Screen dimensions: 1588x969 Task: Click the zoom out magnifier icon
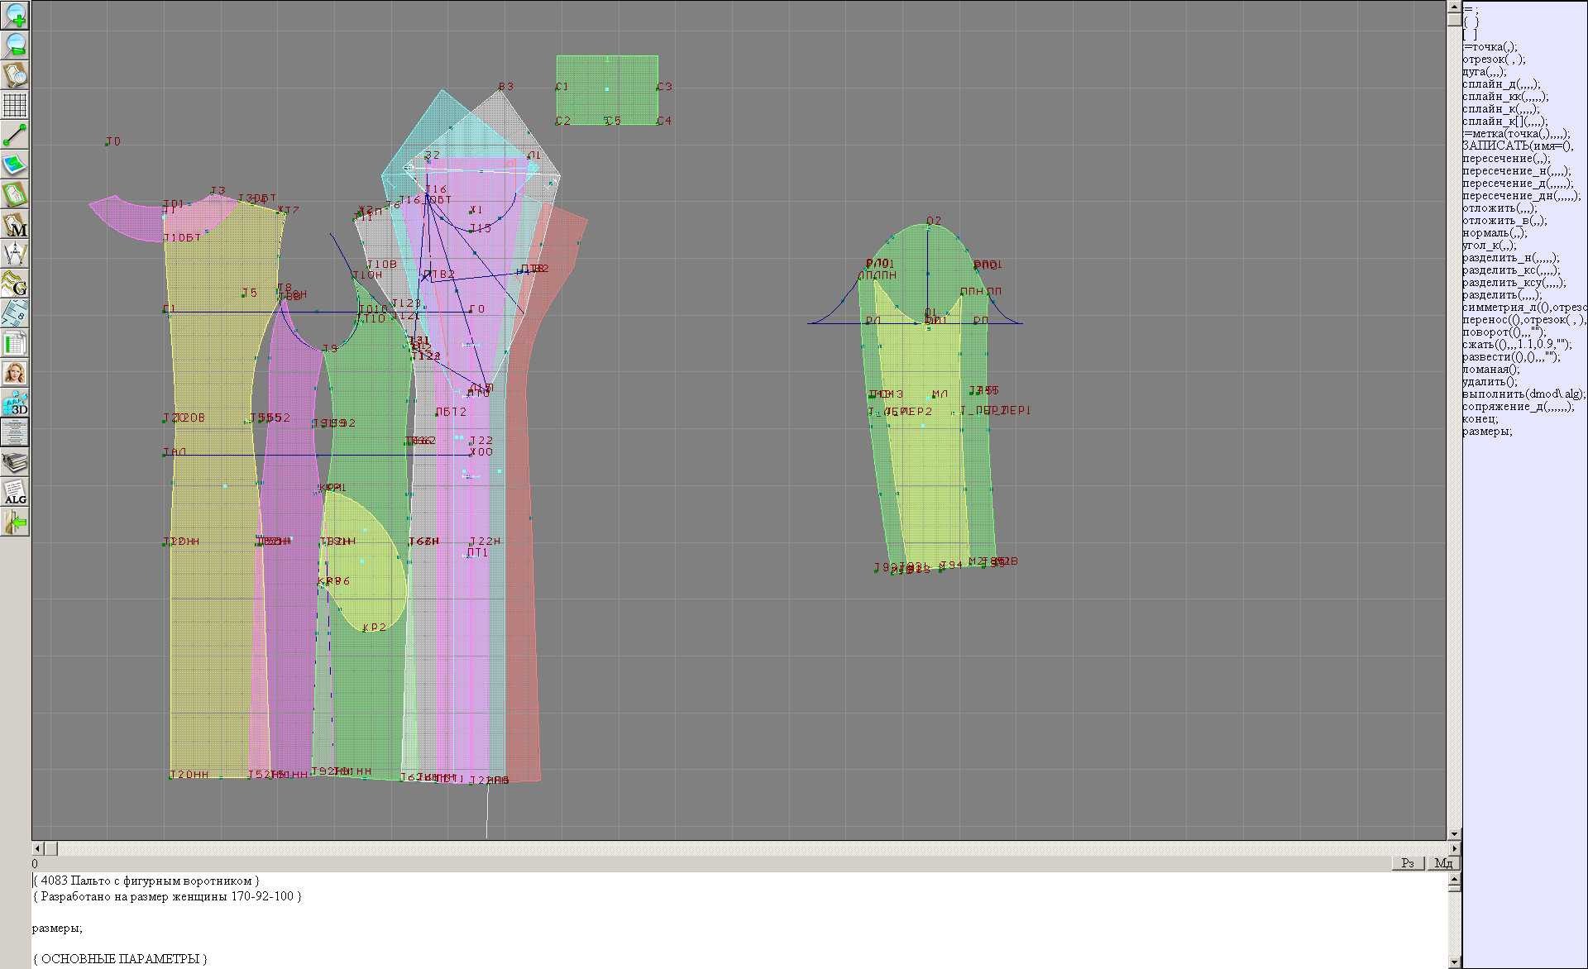coord(15,45)
